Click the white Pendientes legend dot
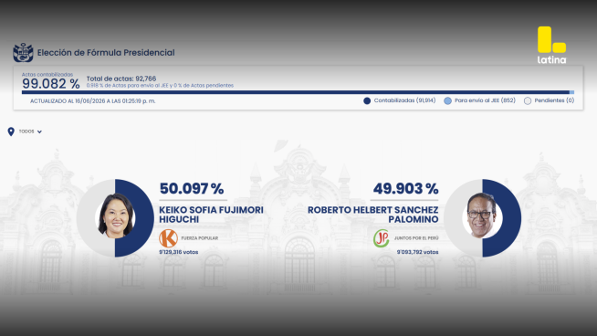 click(528, 101)
